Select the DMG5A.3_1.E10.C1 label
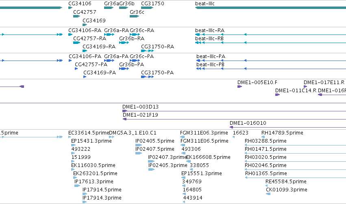 [133, 133]
